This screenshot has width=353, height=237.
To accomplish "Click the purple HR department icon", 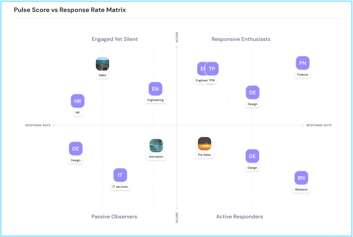I will tap(78, 101).
